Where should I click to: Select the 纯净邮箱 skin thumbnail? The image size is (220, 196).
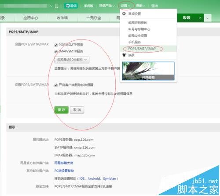tap(148, 71)
